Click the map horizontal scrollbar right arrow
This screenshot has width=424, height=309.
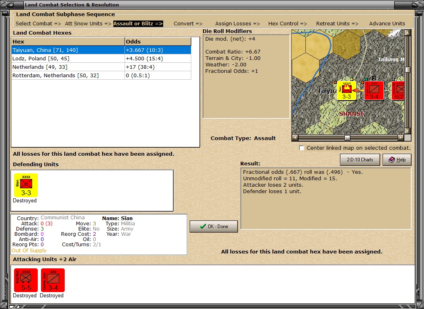click(401, 138)
